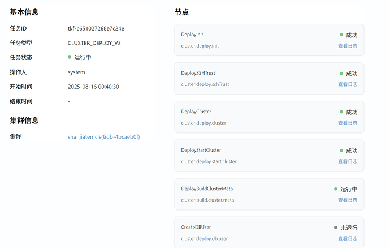Screen dimensions: 390x248
Task: Click green status dot of DeployInit
Action: 341,35
